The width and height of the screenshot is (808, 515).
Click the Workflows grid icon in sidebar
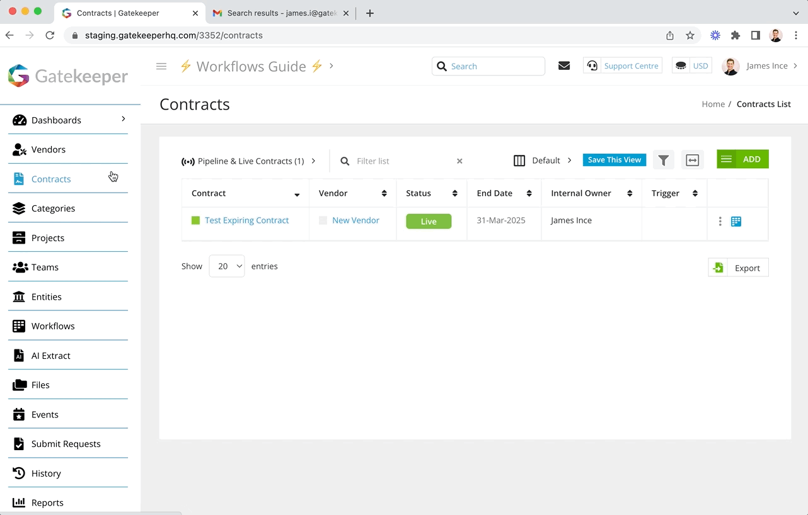coord(20,326)
